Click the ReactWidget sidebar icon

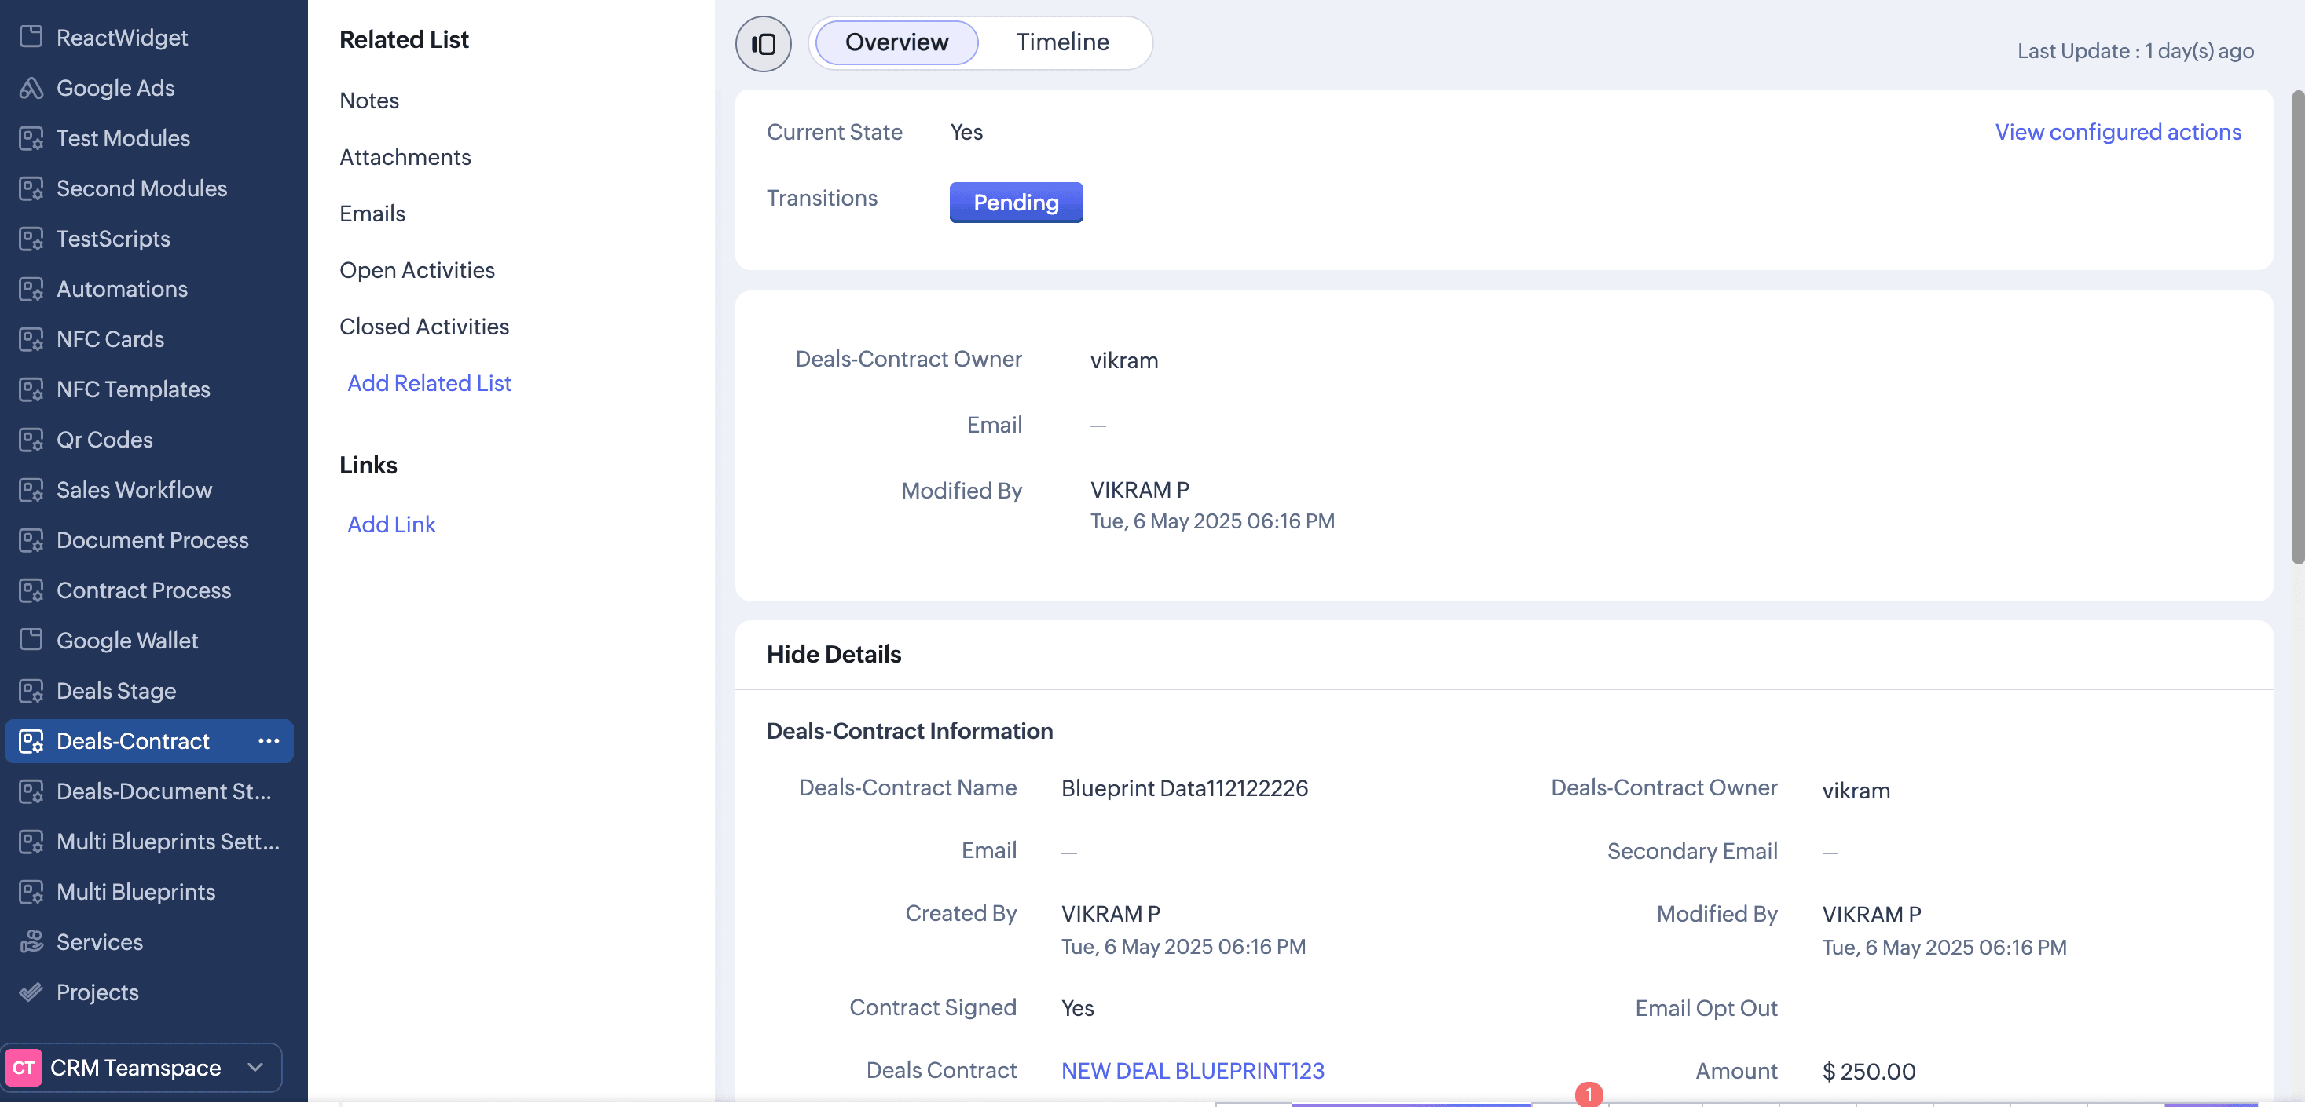pyautogui.click(x=31, y=37)
